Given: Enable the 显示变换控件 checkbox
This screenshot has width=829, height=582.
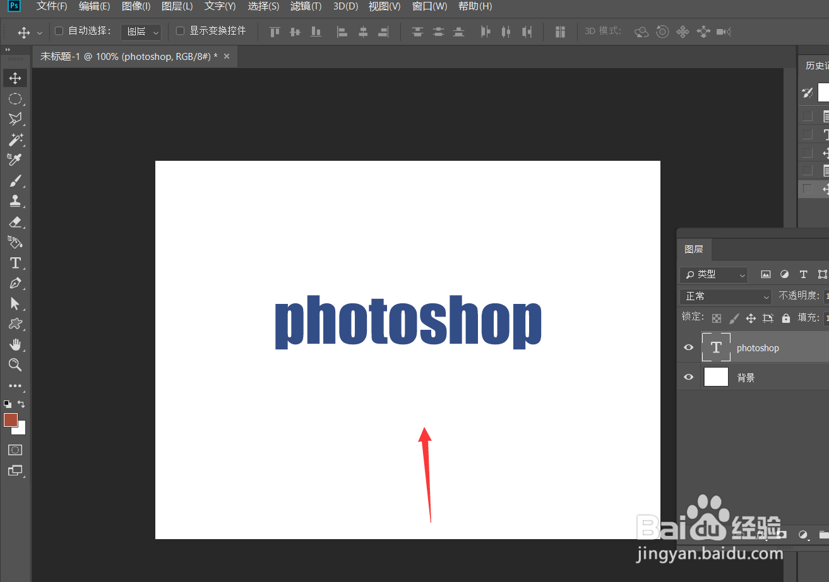Looking at the screenshot, I should 180,31.
